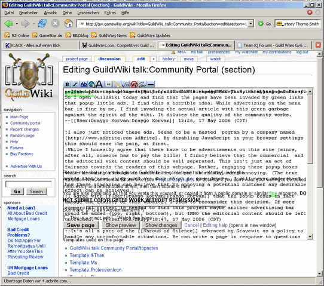Open the Datei menu

point(9,13)
